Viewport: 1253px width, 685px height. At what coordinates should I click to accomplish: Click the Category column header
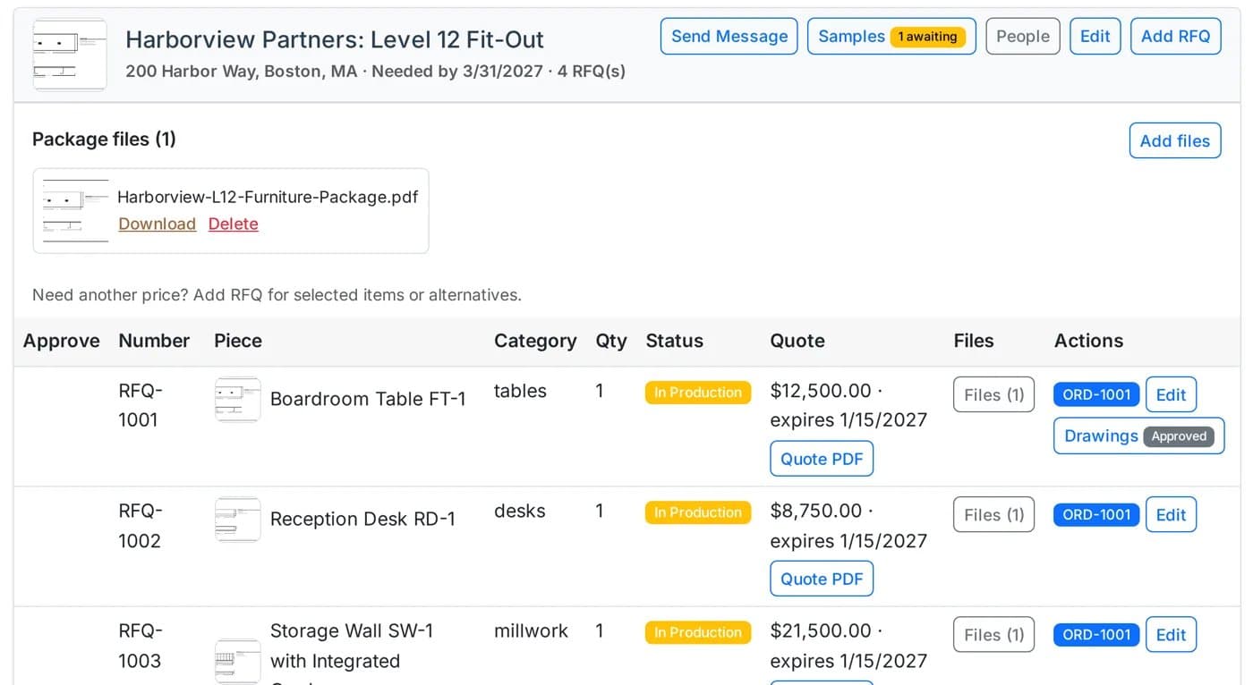pos(535,341)
